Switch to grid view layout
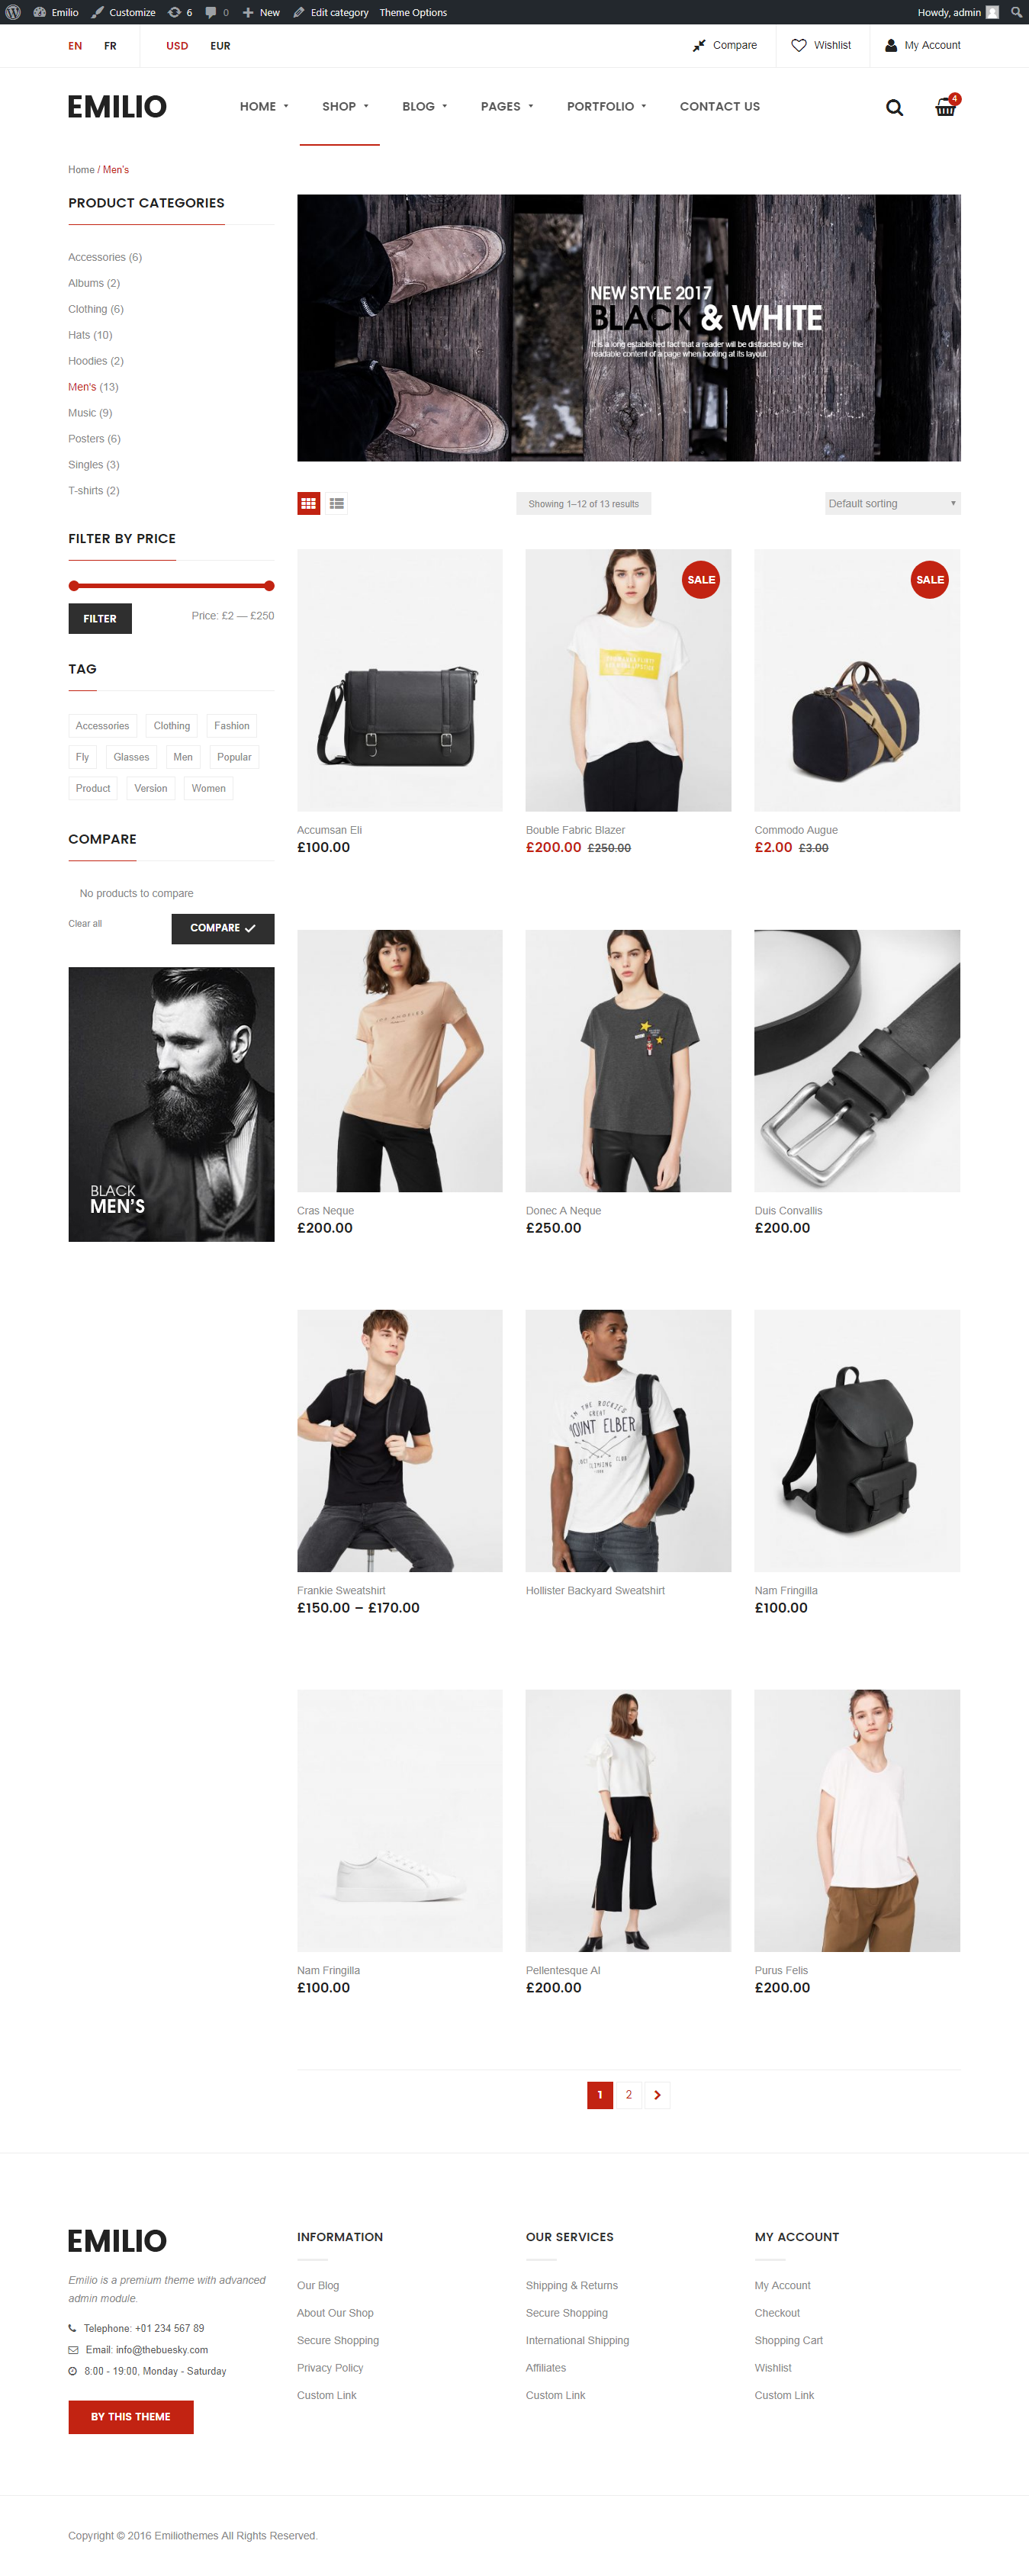Screen dimensions: 1029x2576 pyautogui.click(x=308, y=503)
